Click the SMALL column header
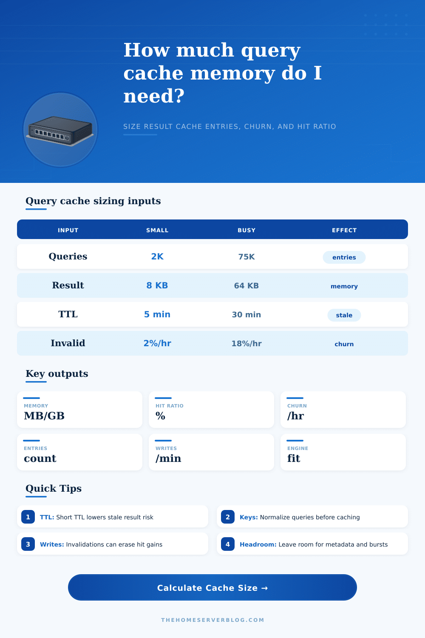 pyautogui.click(x=157, y=230)
